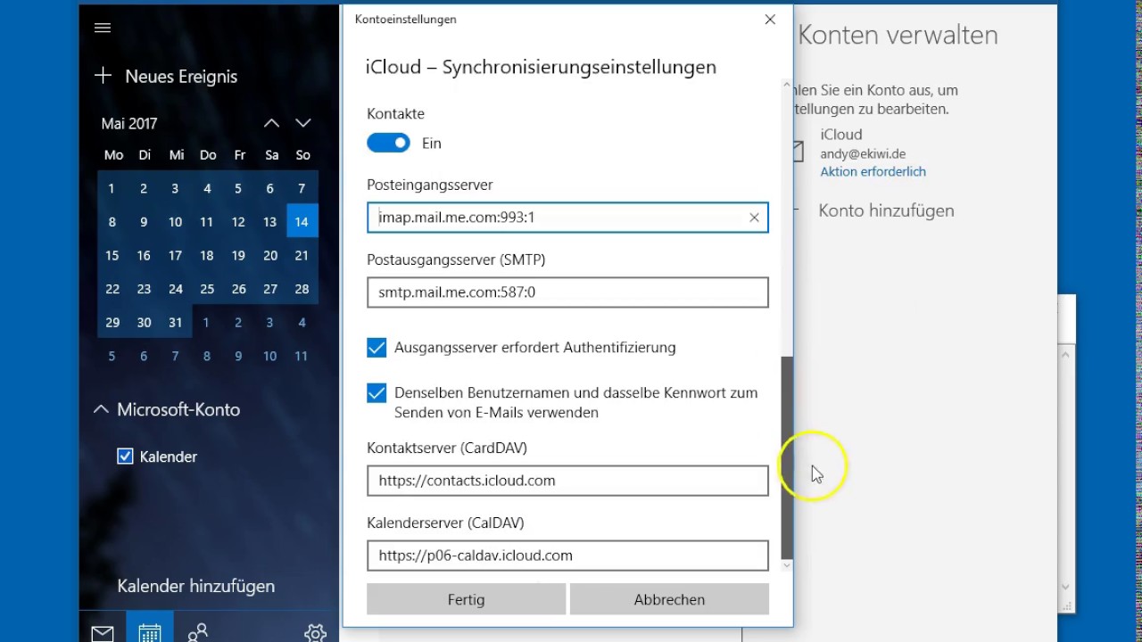Image resolution: width=1142 pixels, height=642 pixels.
Task: Go to next month with down arrow
Action: 303,123
